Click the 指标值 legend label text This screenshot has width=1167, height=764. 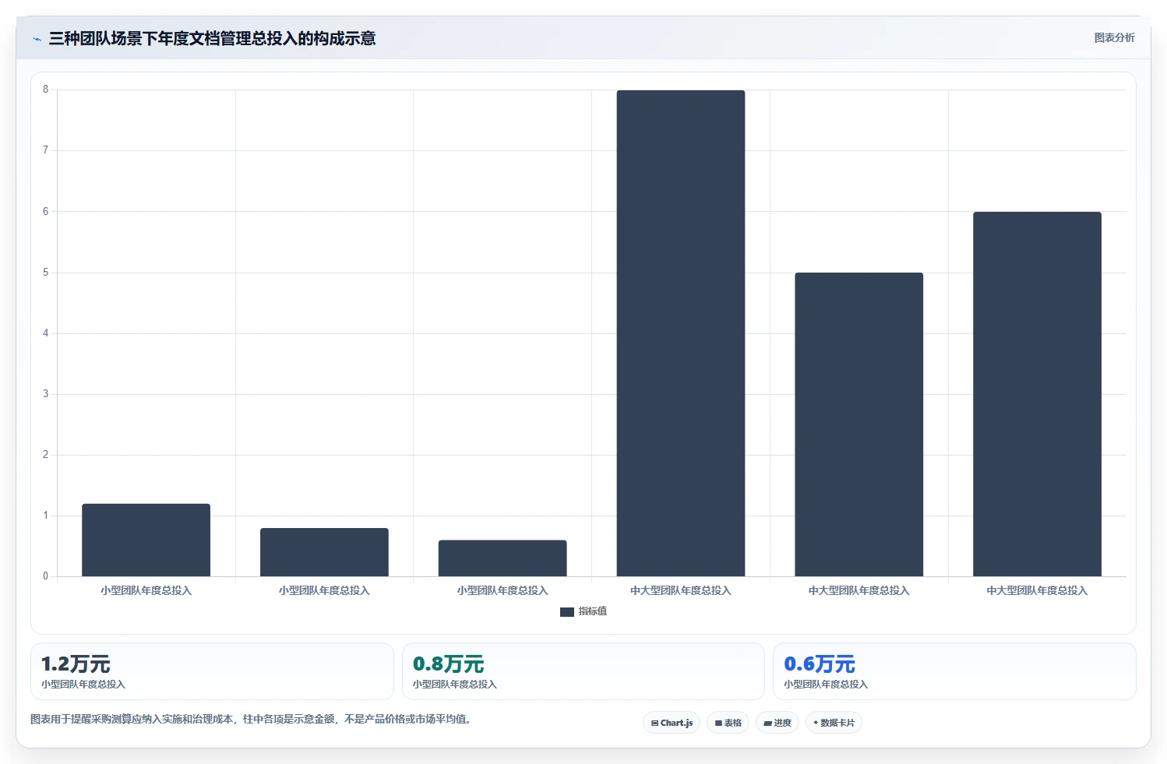pyautogui.click(x=593, y=611)
